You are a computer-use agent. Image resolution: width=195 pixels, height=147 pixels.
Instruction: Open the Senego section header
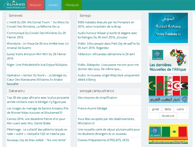pos(109,15)
